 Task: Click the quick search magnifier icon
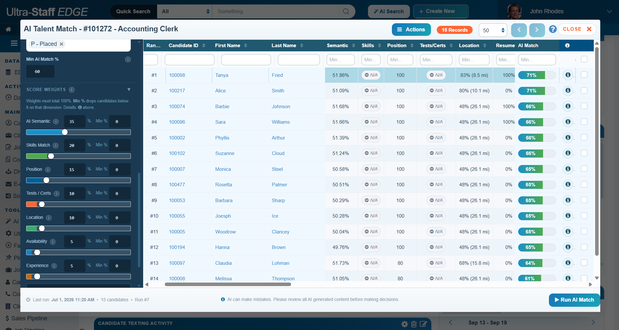click(x=346, y=12)
